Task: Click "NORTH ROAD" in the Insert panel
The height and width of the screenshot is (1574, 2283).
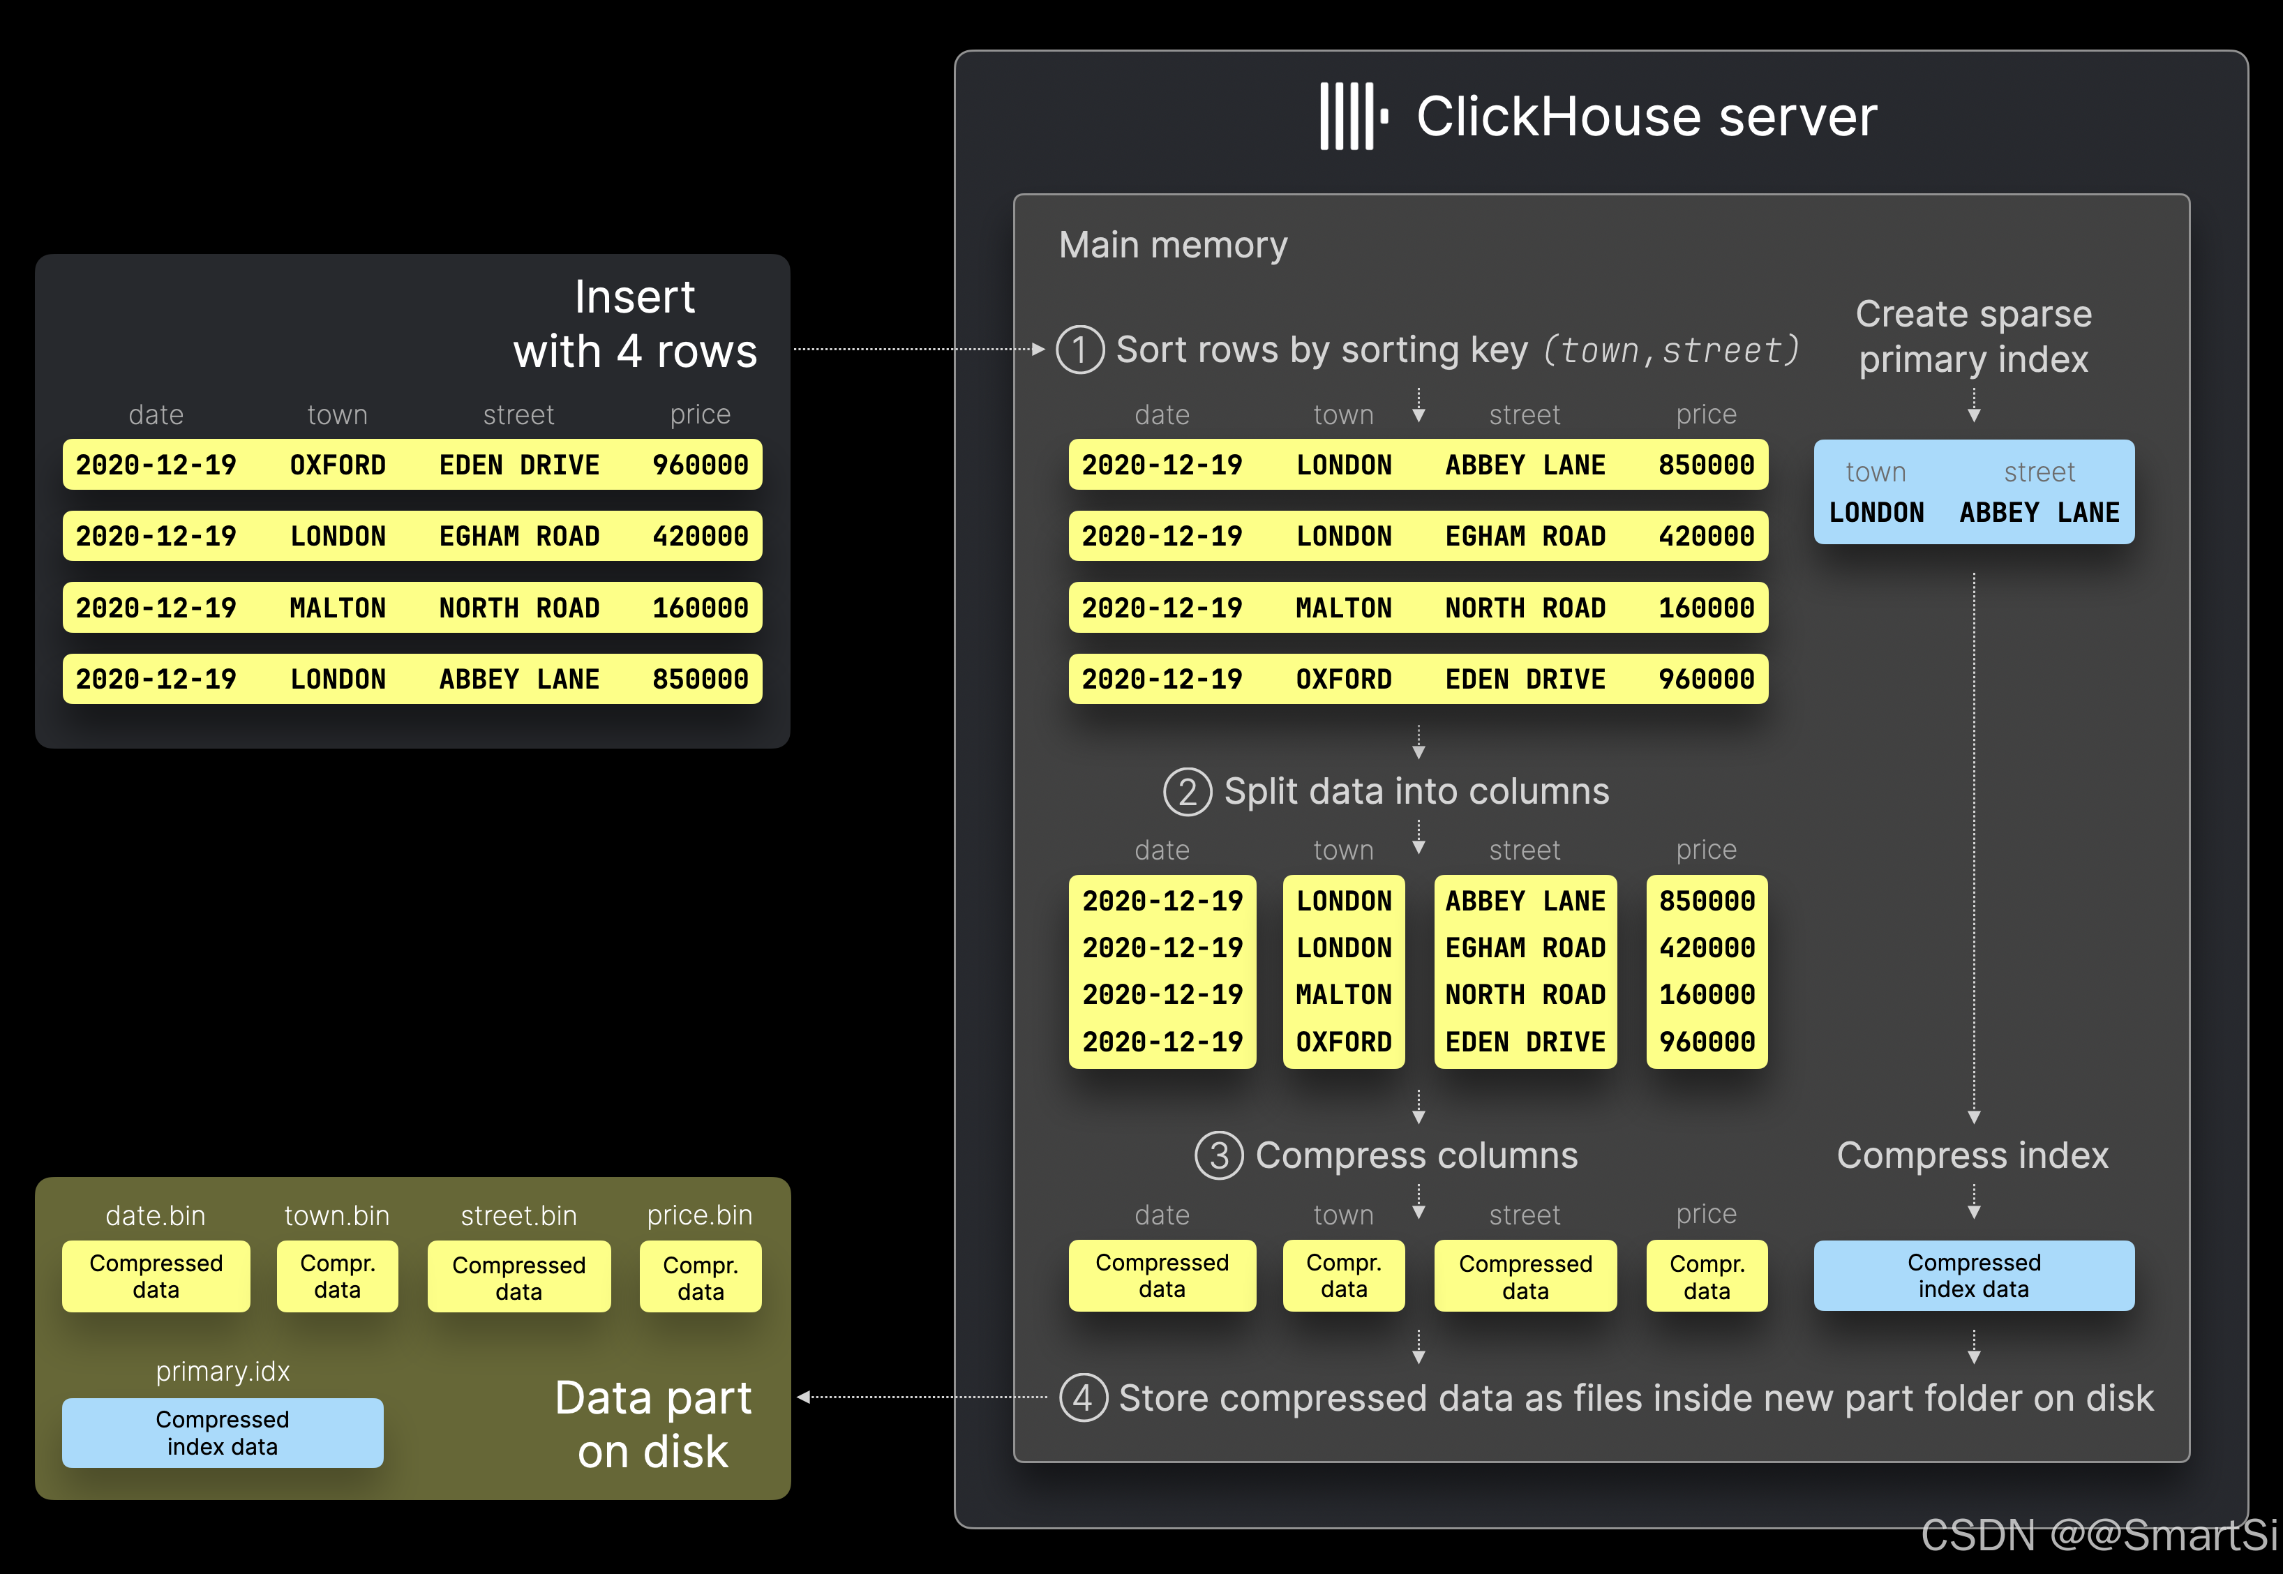Action: (x=518, y=608)
